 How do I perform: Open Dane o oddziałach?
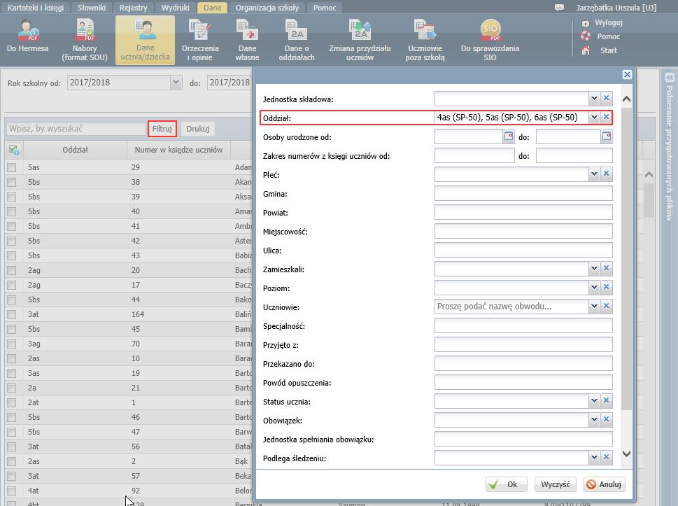click(296, 40)
